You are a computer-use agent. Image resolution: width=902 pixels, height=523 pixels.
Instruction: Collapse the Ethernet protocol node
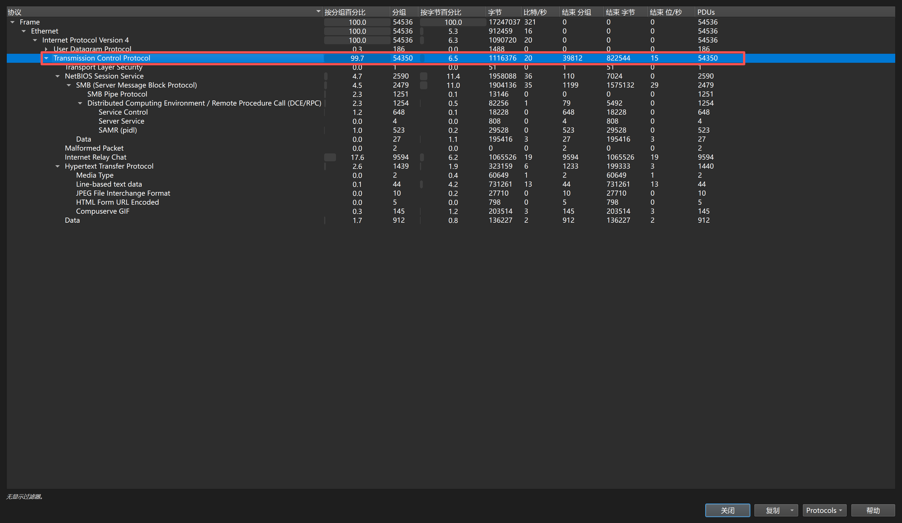[x=24, y=31]
